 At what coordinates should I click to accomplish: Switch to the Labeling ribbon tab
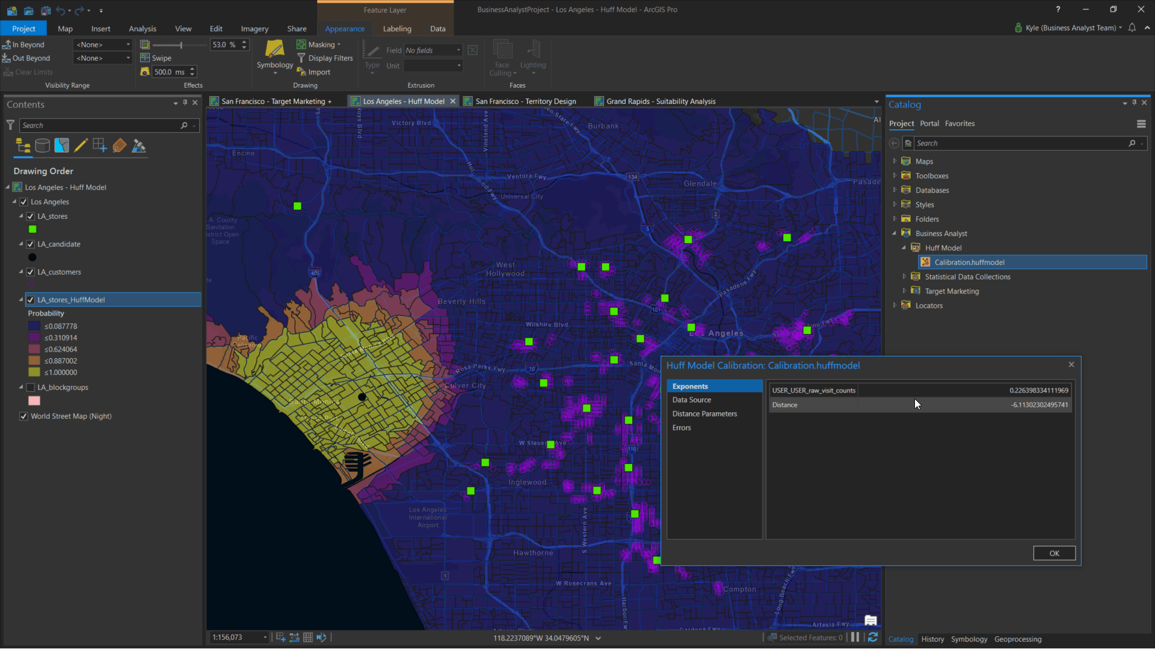[x=397, y=29]
